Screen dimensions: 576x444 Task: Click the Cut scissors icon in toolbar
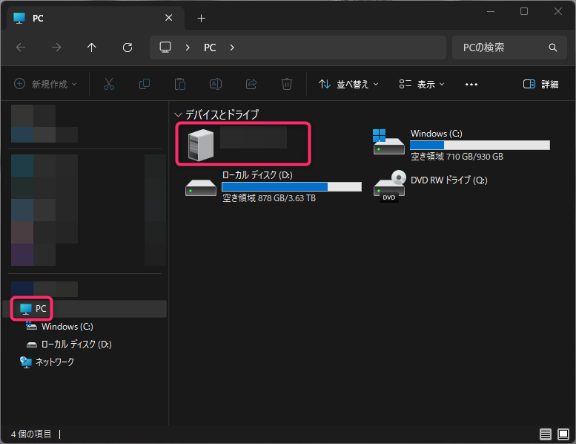109,84
